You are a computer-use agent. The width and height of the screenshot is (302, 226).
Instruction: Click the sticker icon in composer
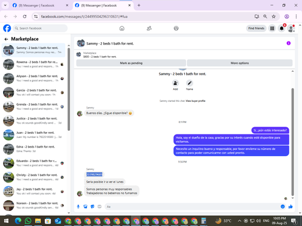pyautogui.click(x=92, y=207)
